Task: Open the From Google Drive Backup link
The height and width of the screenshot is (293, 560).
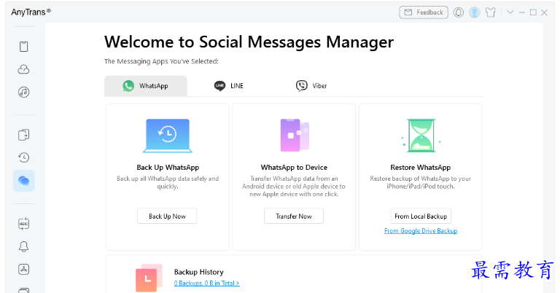Action: [x=421, y=231]
